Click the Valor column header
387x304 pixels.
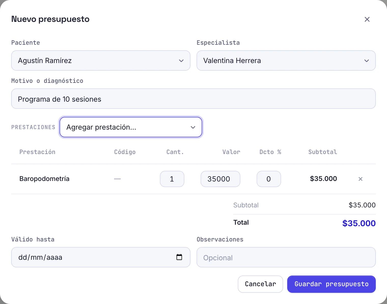coord(231,152)
